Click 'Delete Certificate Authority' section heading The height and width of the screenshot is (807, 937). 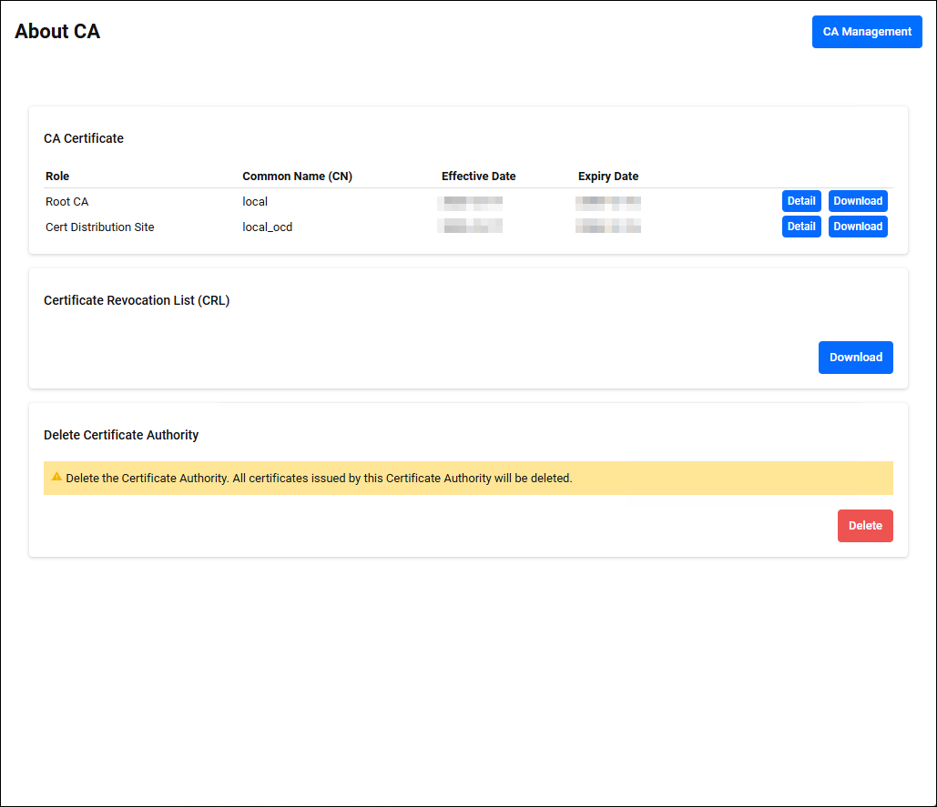(121, 435)
